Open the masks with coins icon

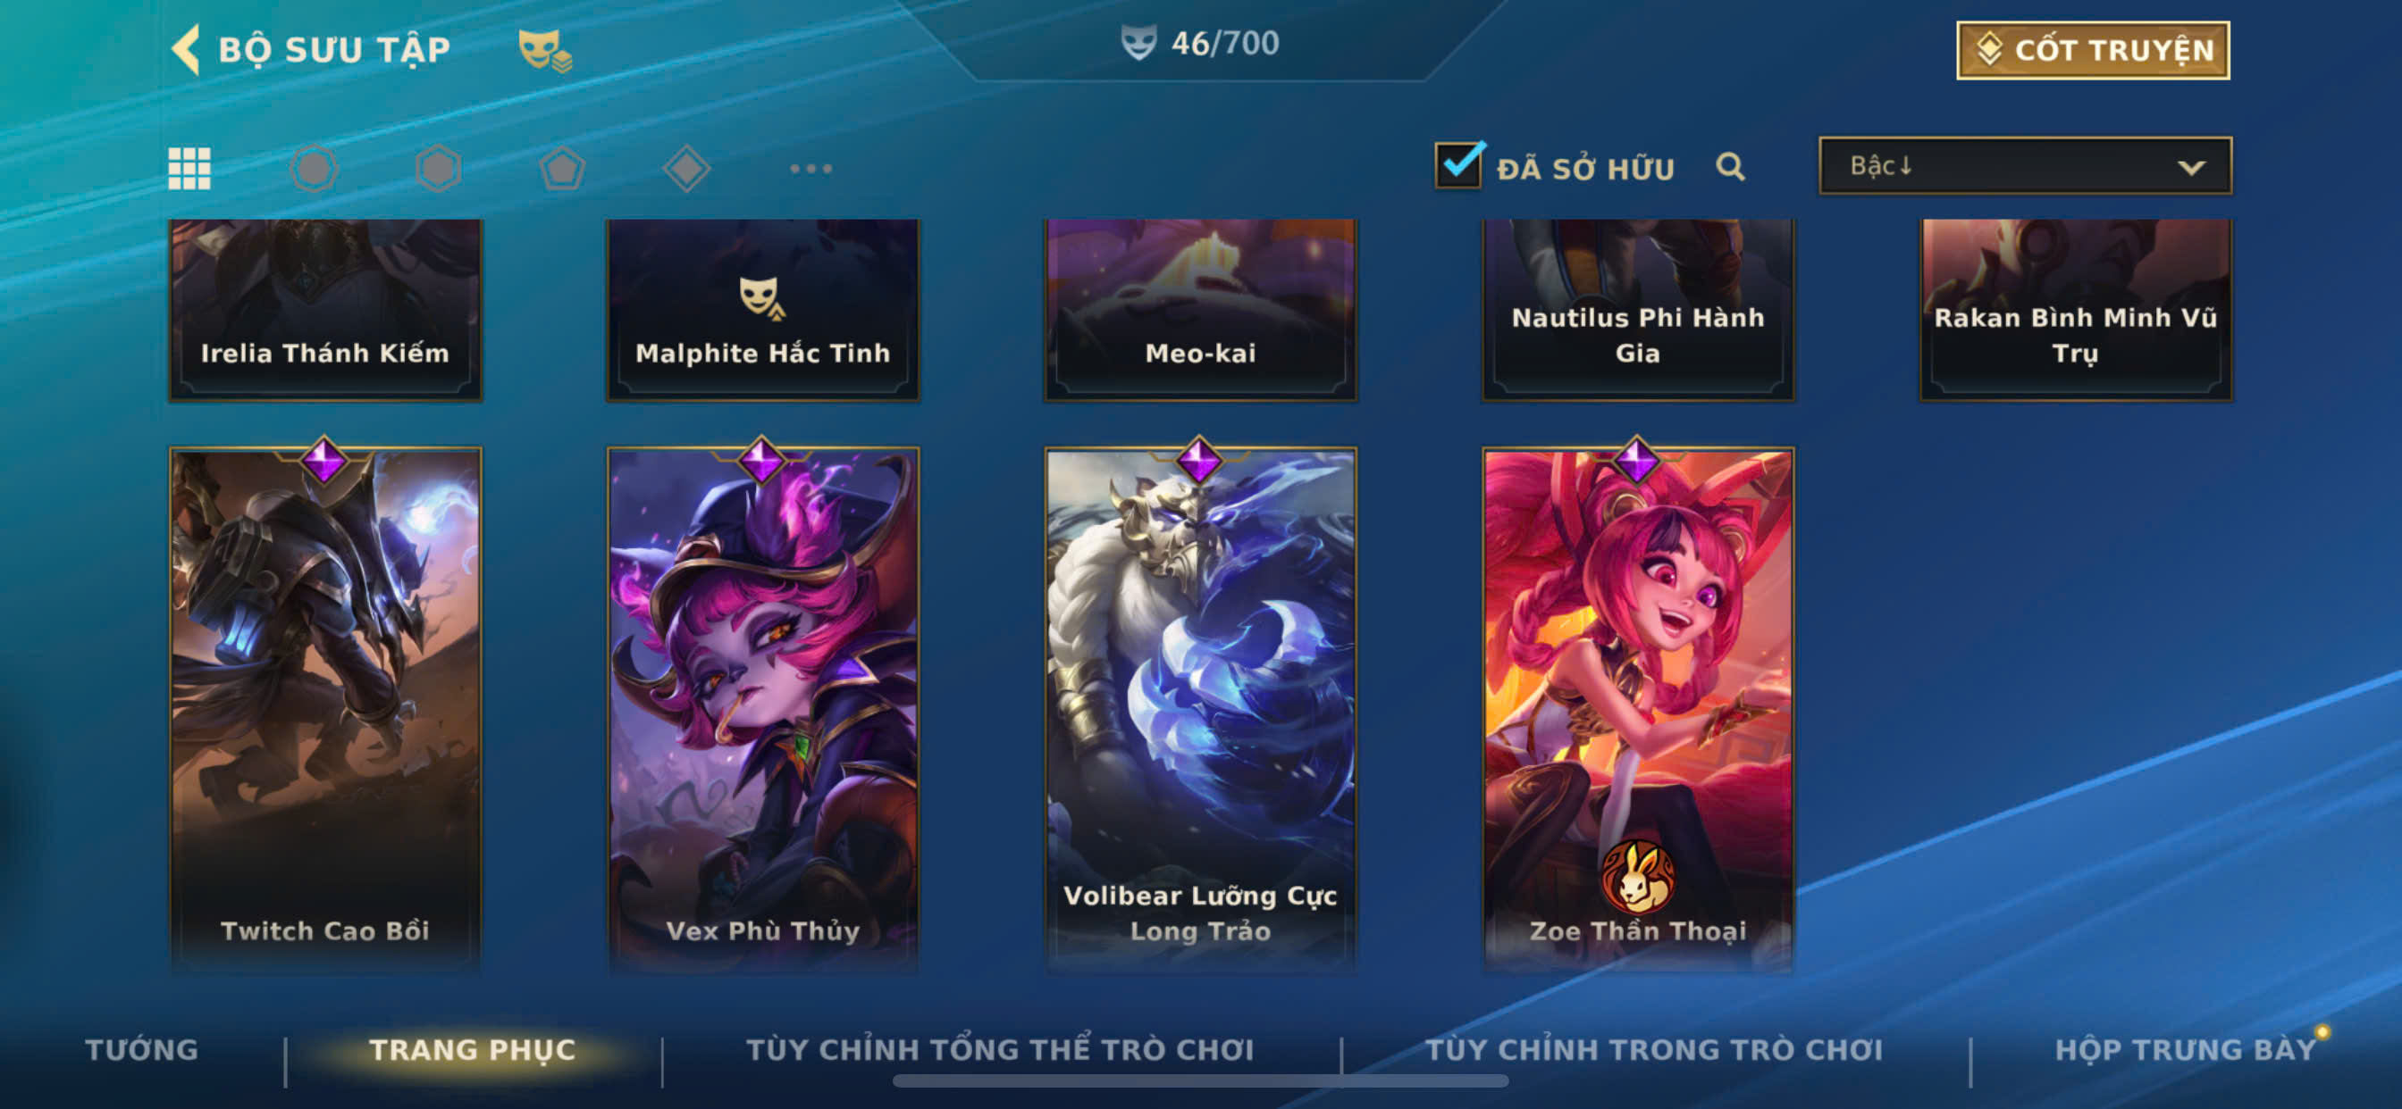tap(544, 50)
